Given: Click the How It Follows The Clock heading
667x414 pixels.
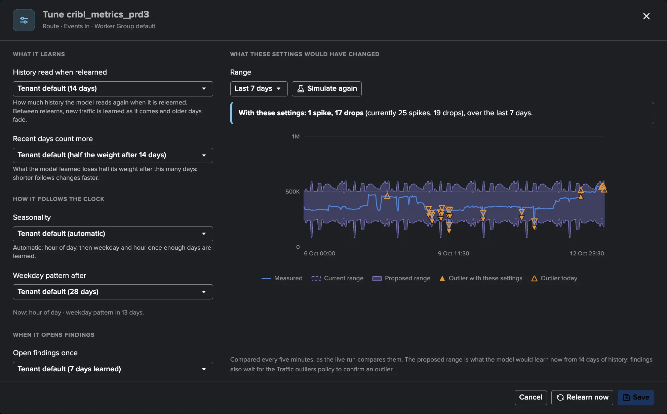Looking at the screenshot, I should tap(58, 199).
